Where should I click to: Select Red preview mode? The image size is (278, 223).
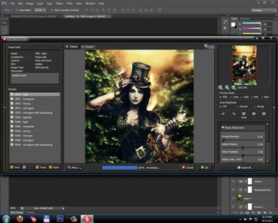point(252,97)
